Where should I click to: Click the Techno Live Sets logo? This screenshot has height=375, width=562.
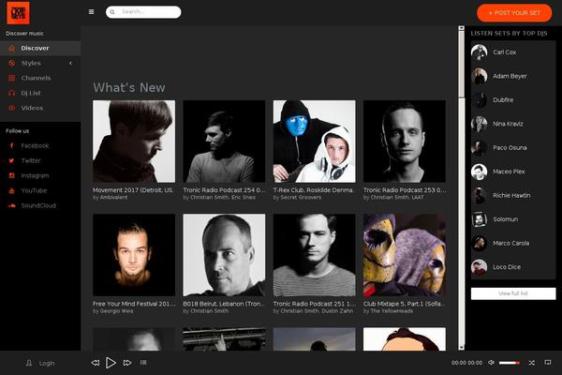point(18,13)
